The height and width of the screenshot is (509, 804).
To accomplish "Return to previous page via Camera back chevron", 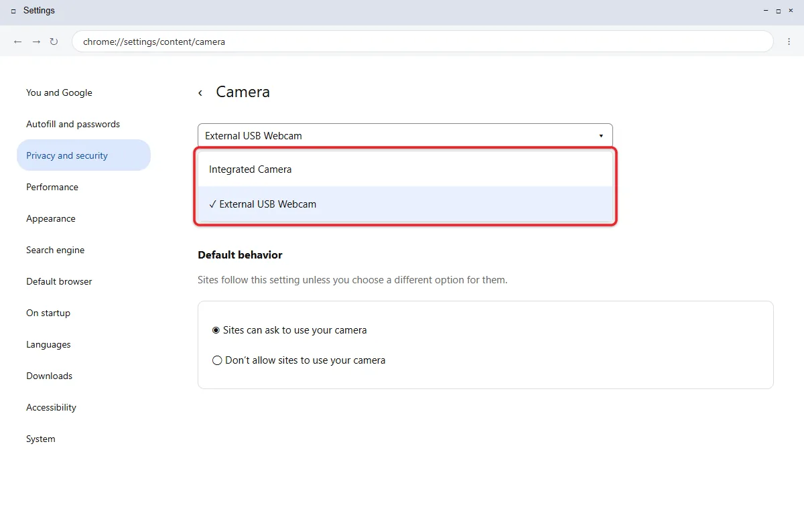I will 200,93.
